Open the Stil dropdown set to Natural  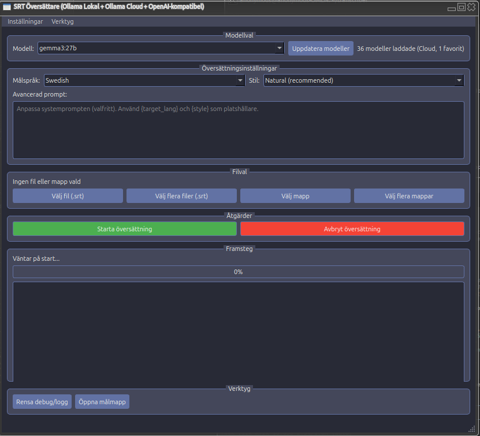point(364,80)
